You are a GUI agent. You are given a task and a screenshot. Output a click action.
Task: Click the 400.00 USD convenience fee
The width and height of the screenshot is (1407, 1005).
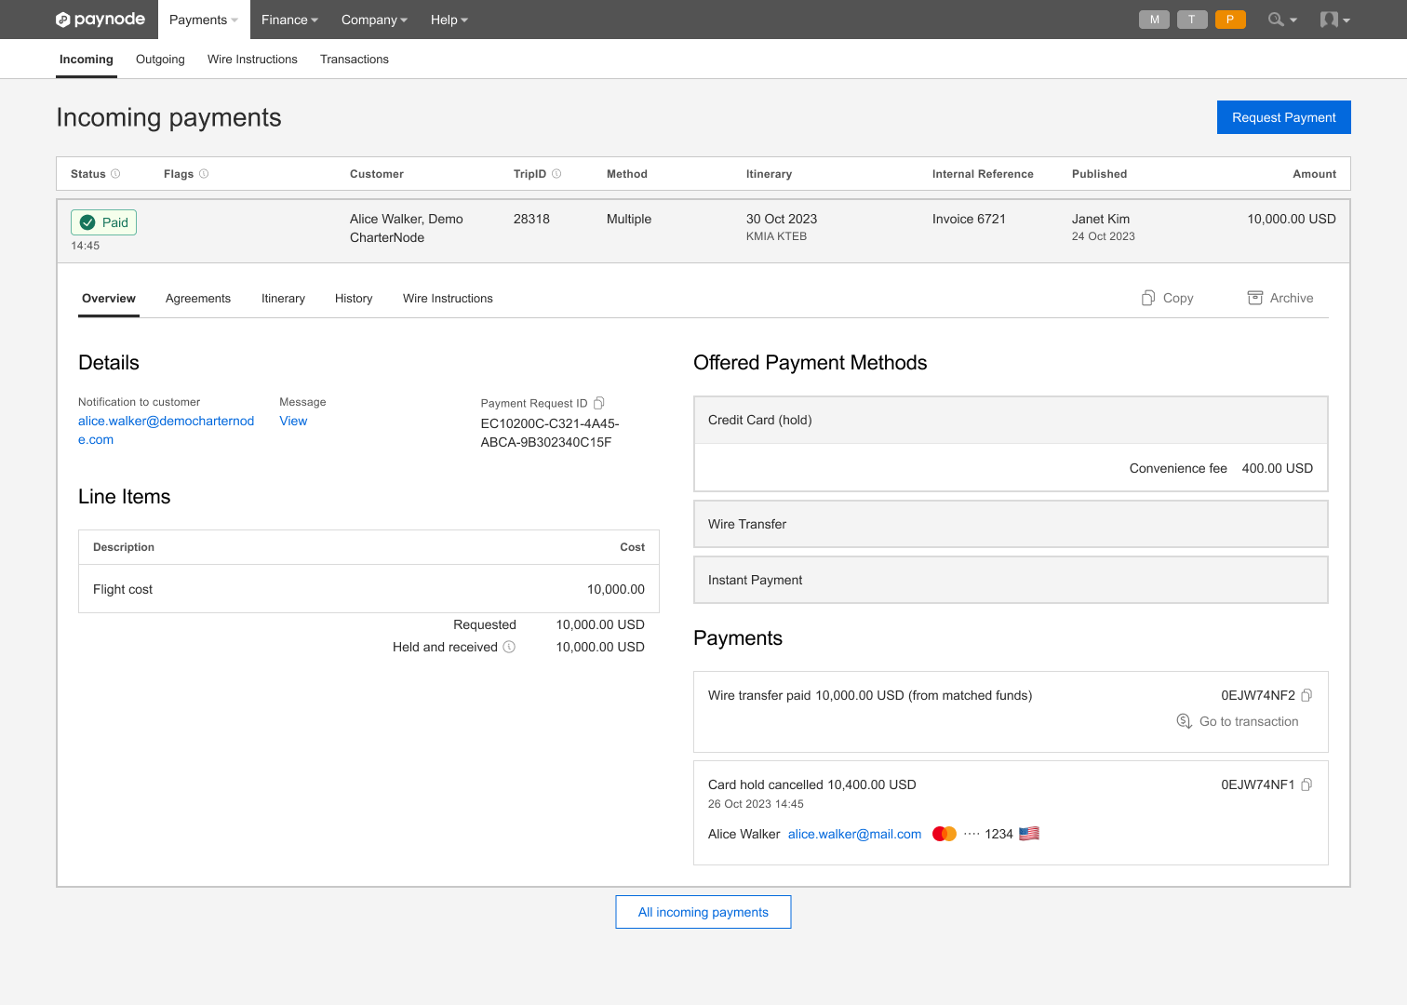[1277, 468]
